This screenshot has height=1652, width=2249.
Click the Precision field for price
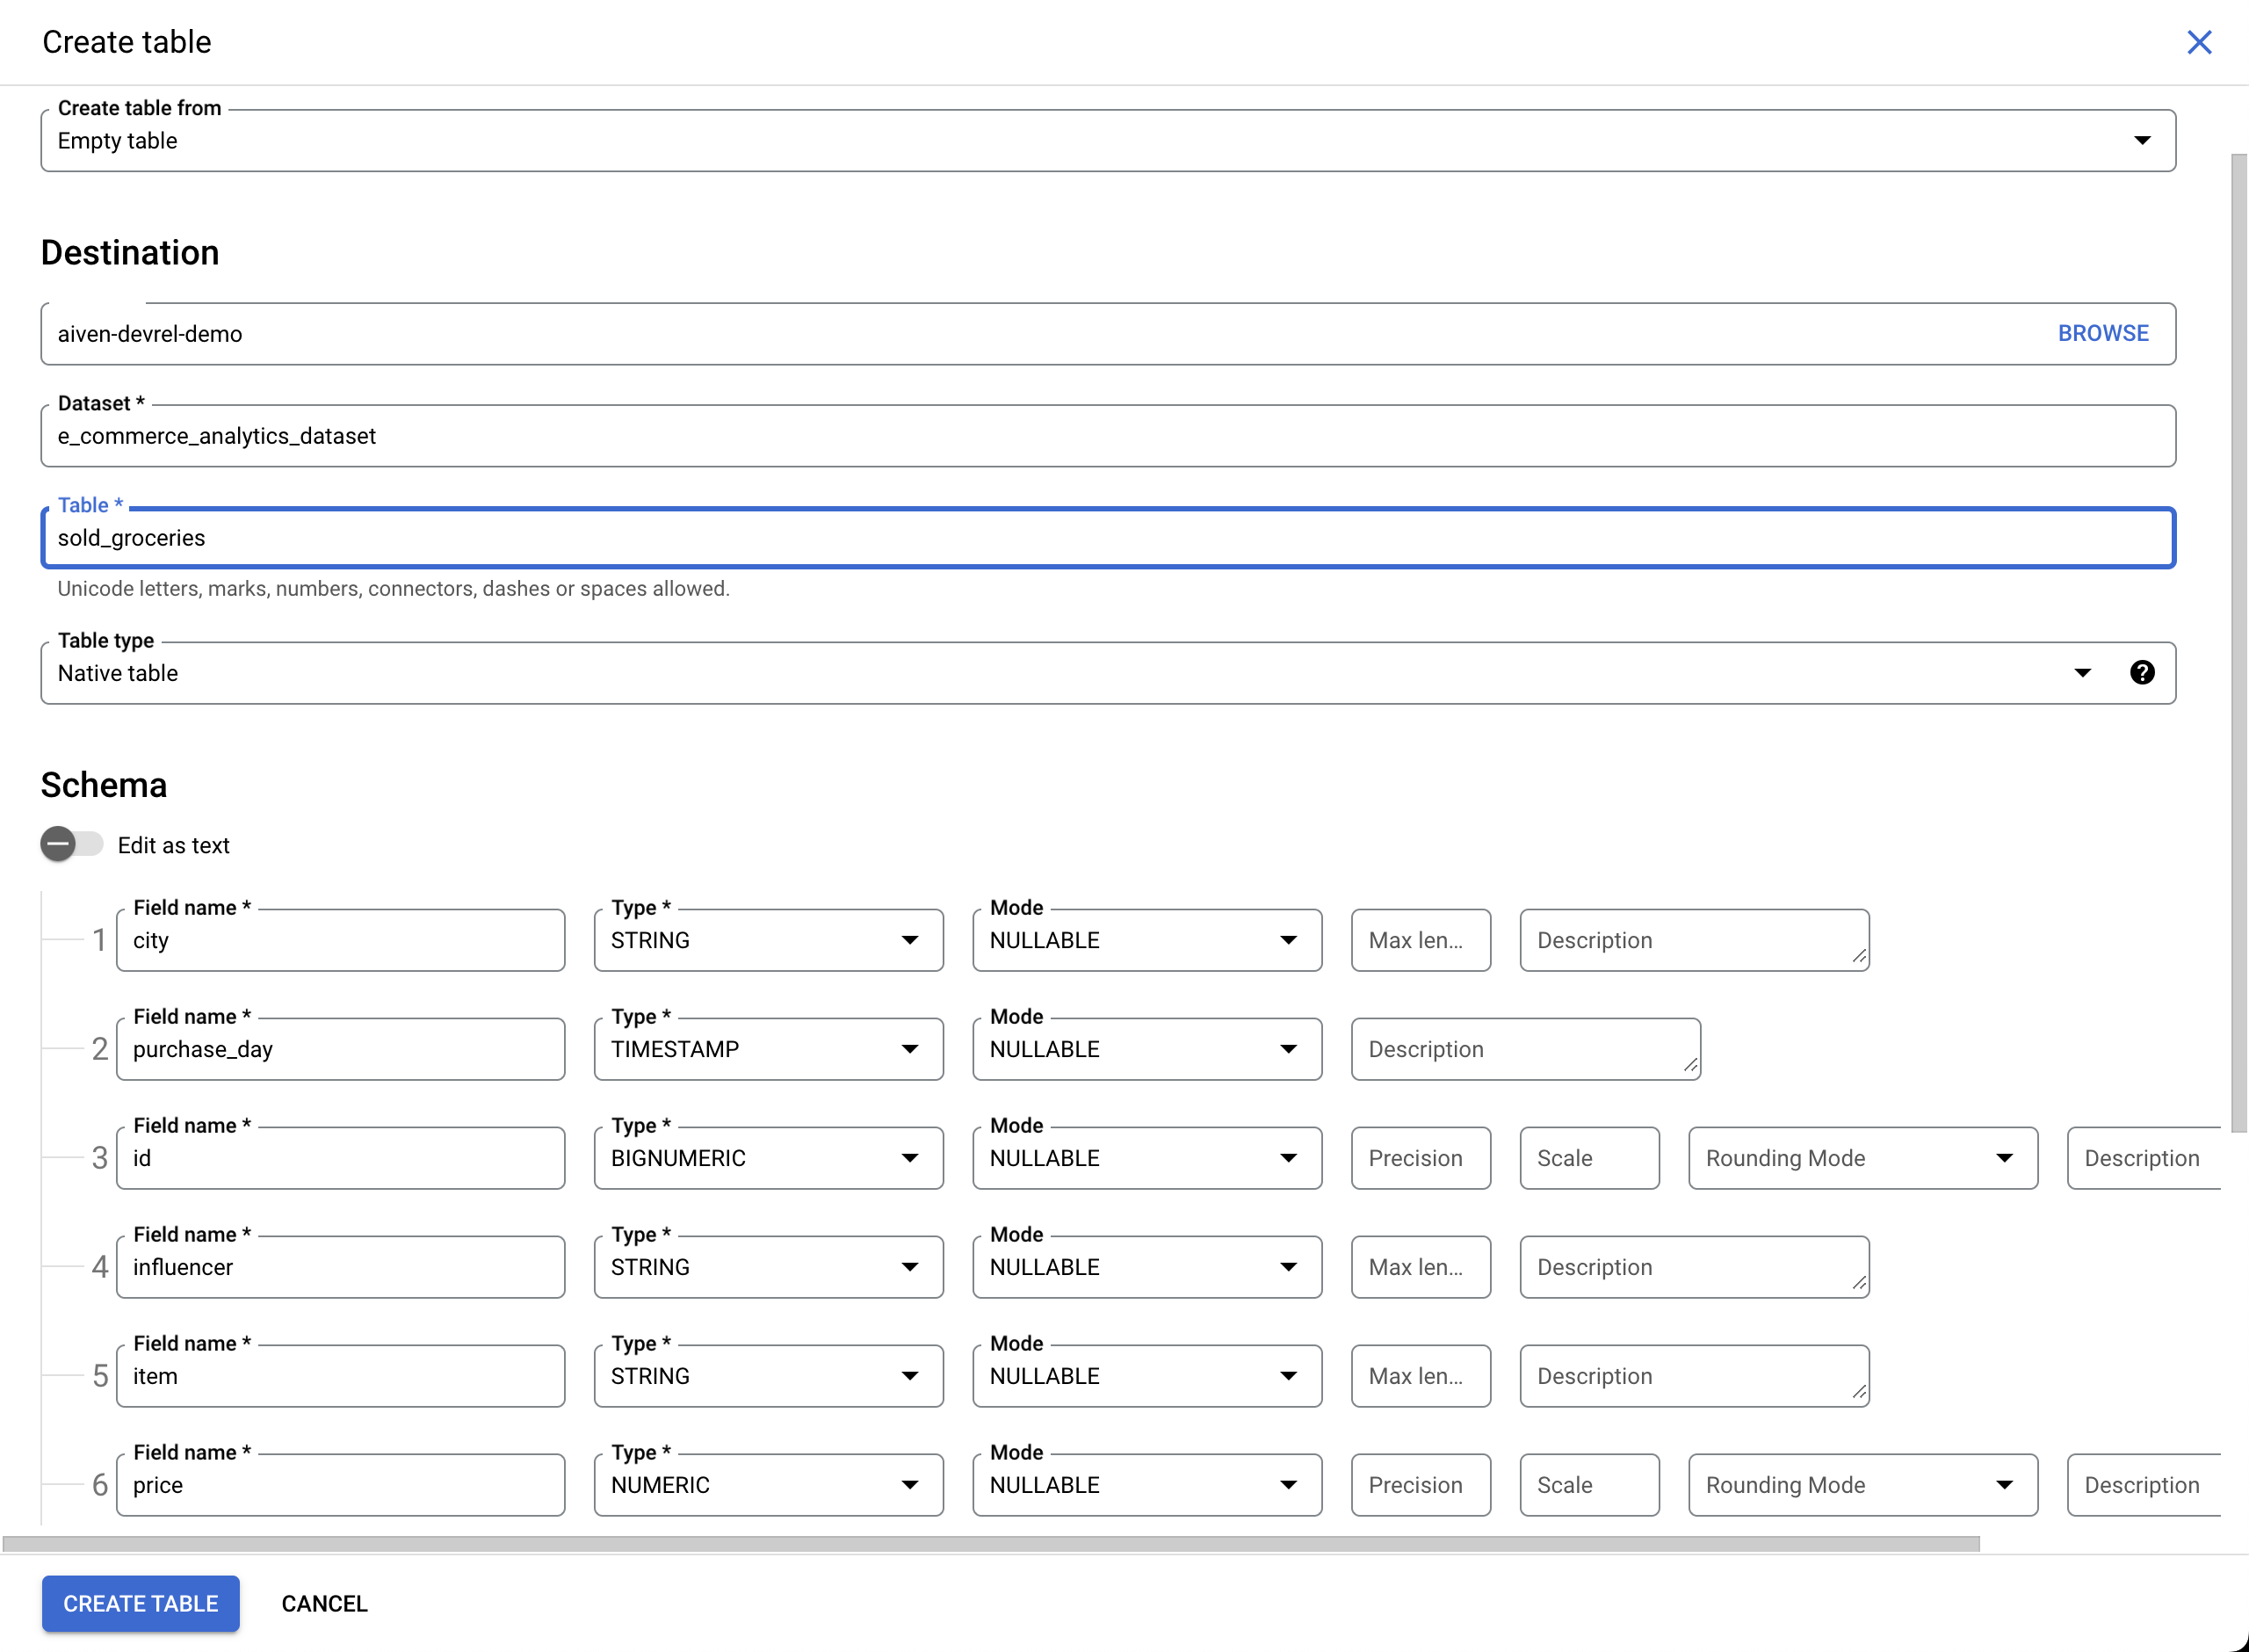[x=1420, y=1485]
